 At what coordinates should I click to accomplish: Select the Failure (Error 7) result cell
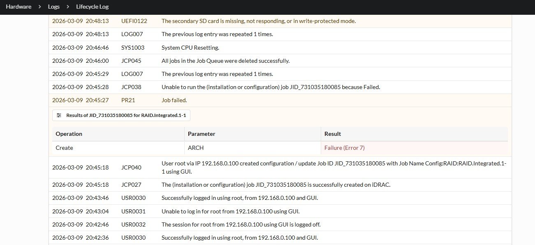344,148
